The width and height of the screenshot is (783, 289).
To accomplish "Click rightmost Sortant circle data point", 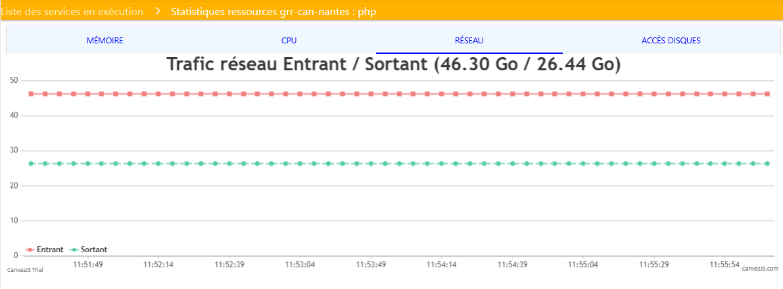I will pos(767,164).
